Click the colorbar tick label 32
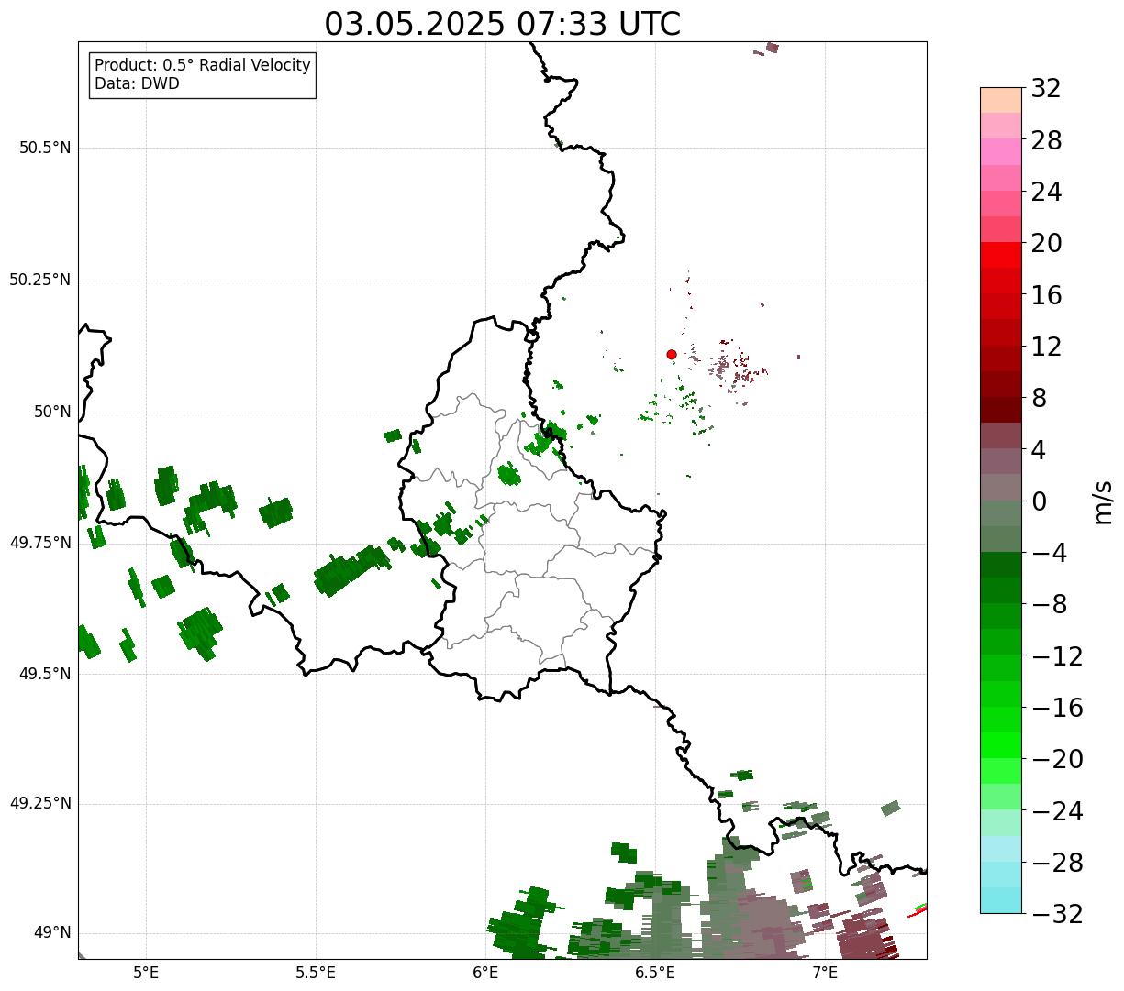Screen dimensions: 1124x991 [x=1046, y=89]
